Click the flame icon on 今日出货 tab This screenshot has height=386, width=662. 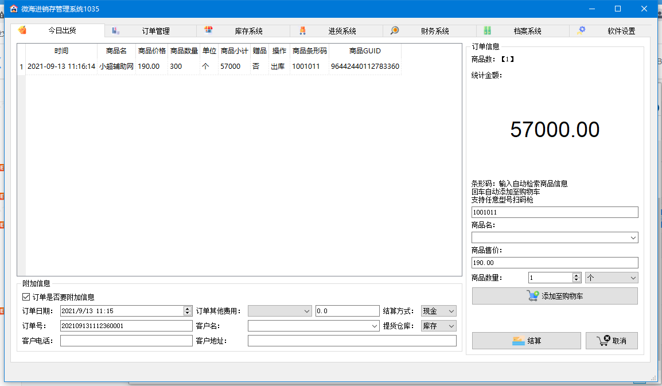(22, 30)
